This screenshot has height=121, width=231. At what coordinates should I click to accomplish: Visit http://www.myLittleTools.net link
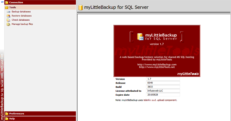[x=157, y=67]
